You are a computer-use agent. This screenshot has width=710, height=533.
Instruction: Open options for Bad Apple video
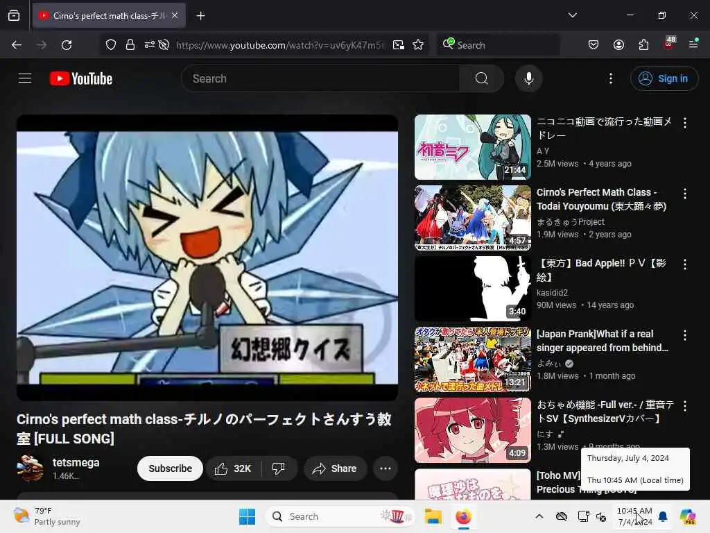(x=684, y=264)
